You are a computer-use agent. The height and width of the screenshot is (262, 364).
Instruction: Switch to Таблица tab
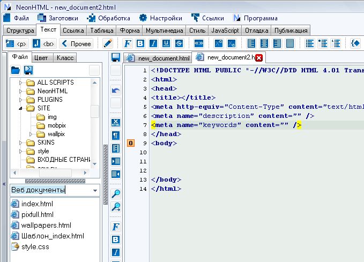click(102, 31)
